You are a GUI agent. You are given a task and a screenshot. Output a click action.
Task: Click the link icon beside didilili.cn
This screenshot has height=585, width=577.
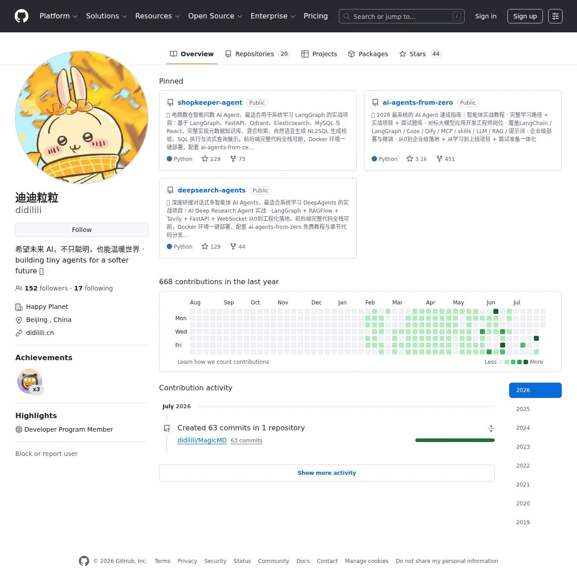coord(19,333)
